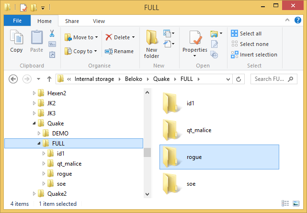Switch to details view layout

tap(286, 204)
